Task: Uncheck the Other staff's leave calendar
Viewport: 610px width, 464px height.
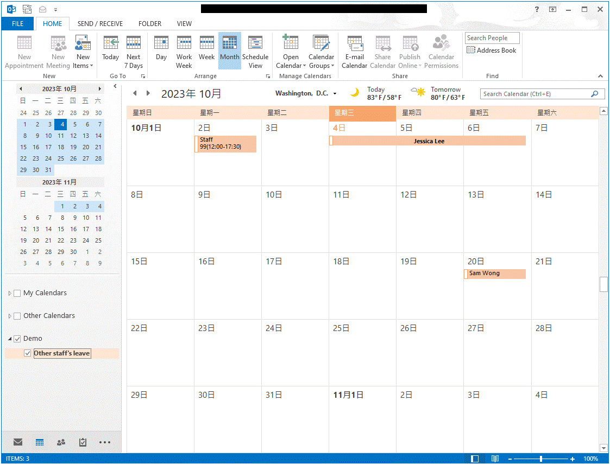Action: click(28, 353)
